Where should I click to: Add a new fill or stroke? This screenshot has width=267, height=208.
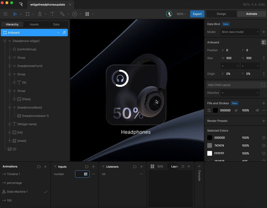click(264, 103)
